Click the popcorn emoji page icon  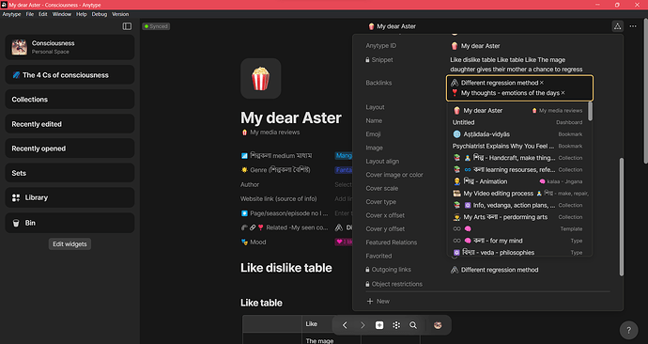[x=261, y=79]
